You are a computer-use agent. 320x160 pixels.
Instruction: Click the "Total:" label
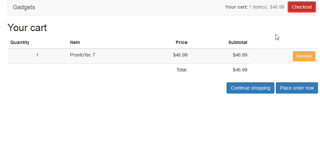(x=182, y=70)
